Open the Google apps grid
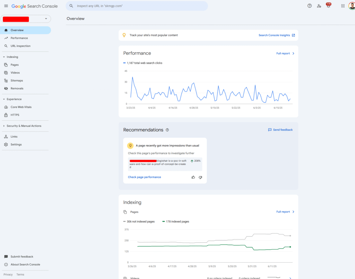This screenshot has height=279, width=355. tap(343, 6)
